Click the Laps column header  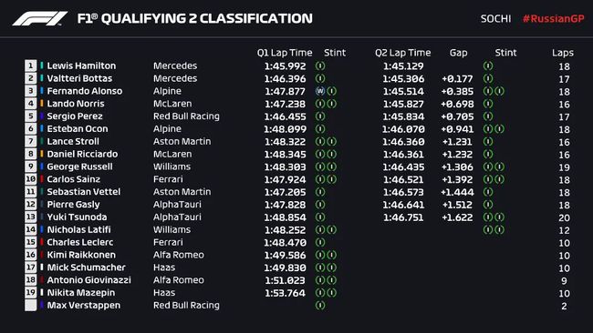563,53
